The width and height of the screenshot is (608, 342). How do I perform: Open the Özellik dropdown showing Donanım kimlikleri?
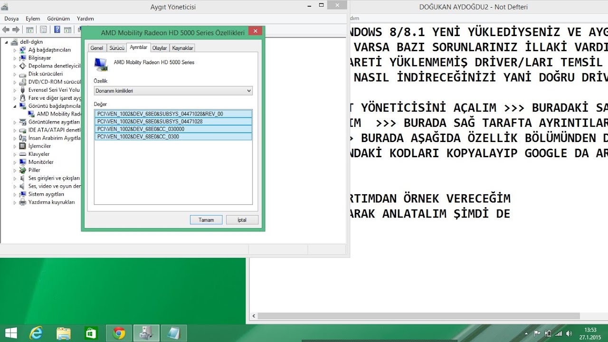pyautogui.click(x=173, y=91)
